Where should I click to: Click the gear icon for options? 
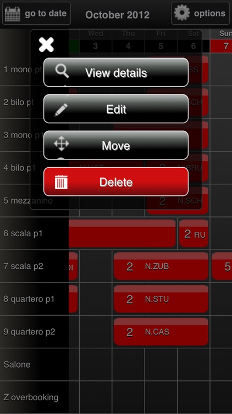tap(182, 13)
